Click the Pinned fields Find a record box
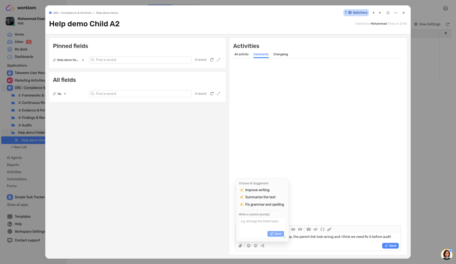 click(x=140, y=60)
